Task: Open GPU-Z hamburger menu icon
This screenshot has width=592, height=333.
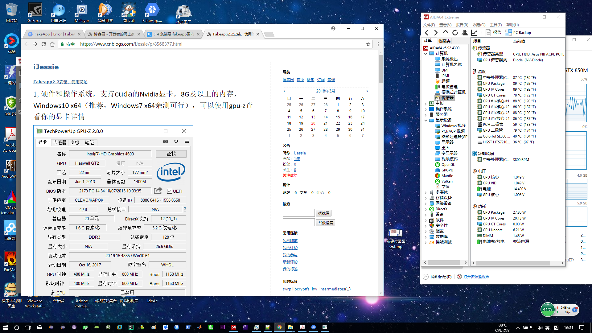Action: click(x=187, y=141)
